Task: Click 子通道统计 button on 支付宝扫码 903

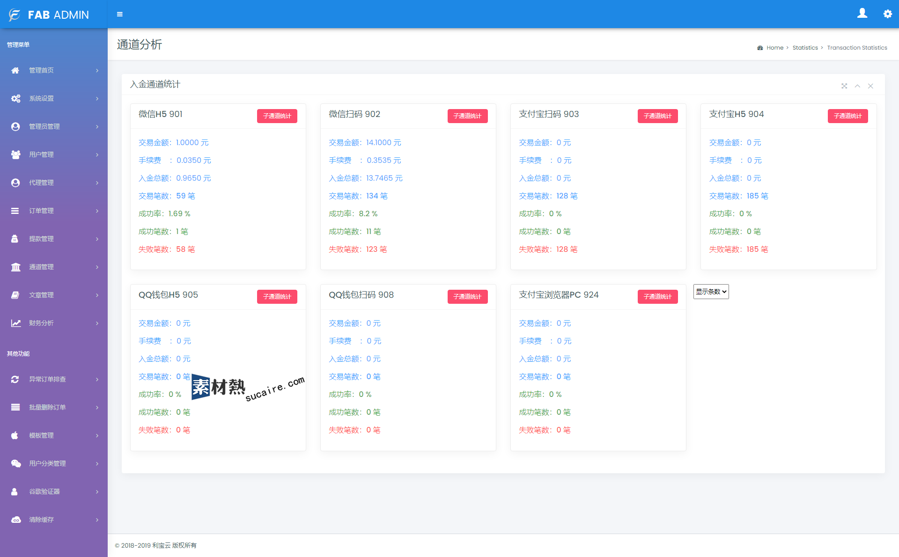Action: 657,116
